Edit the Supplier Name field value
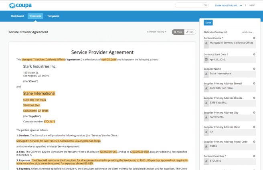This screenshot has width=263, height=170. pos(232,74)
